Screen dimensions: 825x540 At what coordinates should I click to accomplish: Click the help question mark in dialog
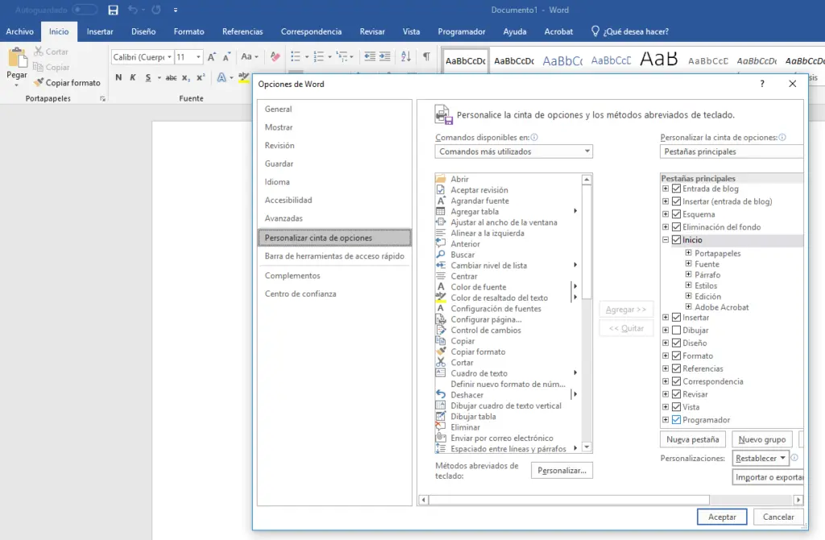point(762,84)
